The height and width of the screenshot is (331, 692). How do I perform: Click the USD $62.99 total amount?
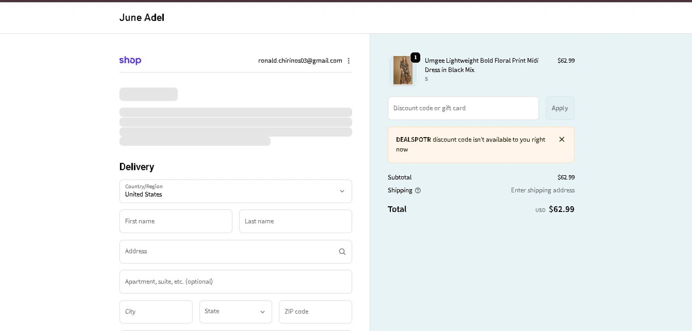(x=555, y=209)
